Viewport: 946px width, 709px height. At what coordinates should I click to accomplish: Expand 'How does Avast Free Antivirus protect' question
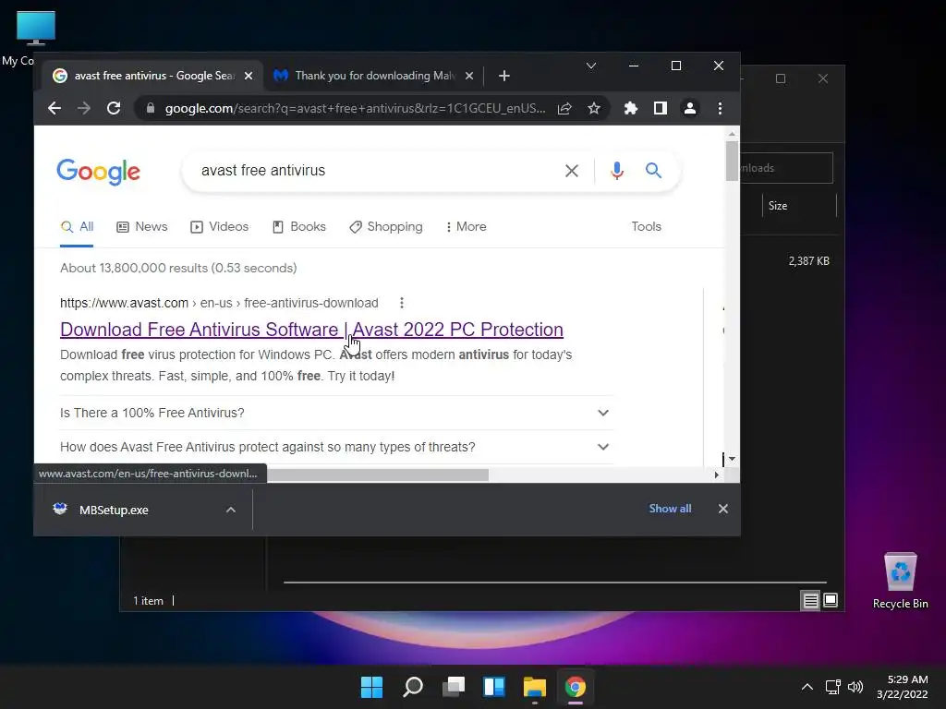pyautogui.click(x=334, y=447)
